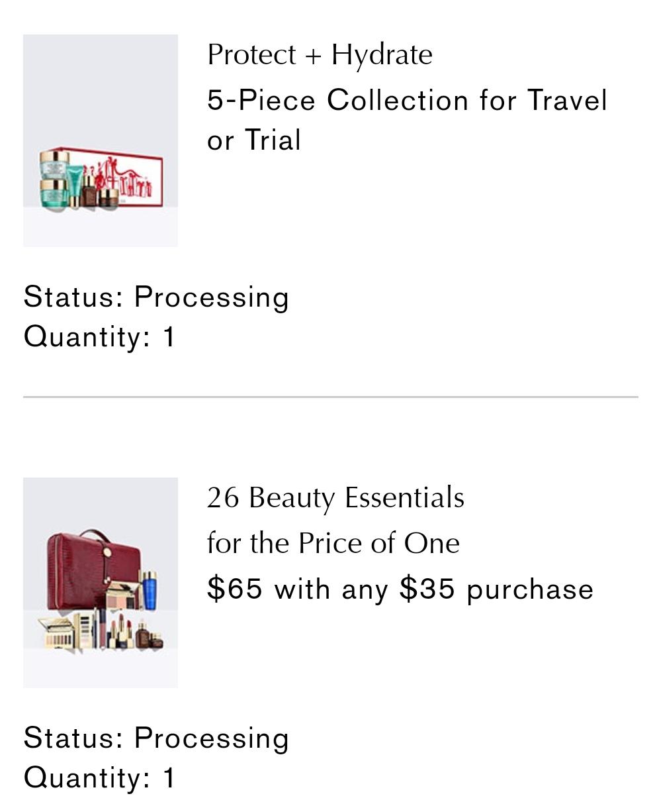
Task: Click Status: Processing under Protect + Hydrate
Action: pyautogui.click(x=156, y=297)
